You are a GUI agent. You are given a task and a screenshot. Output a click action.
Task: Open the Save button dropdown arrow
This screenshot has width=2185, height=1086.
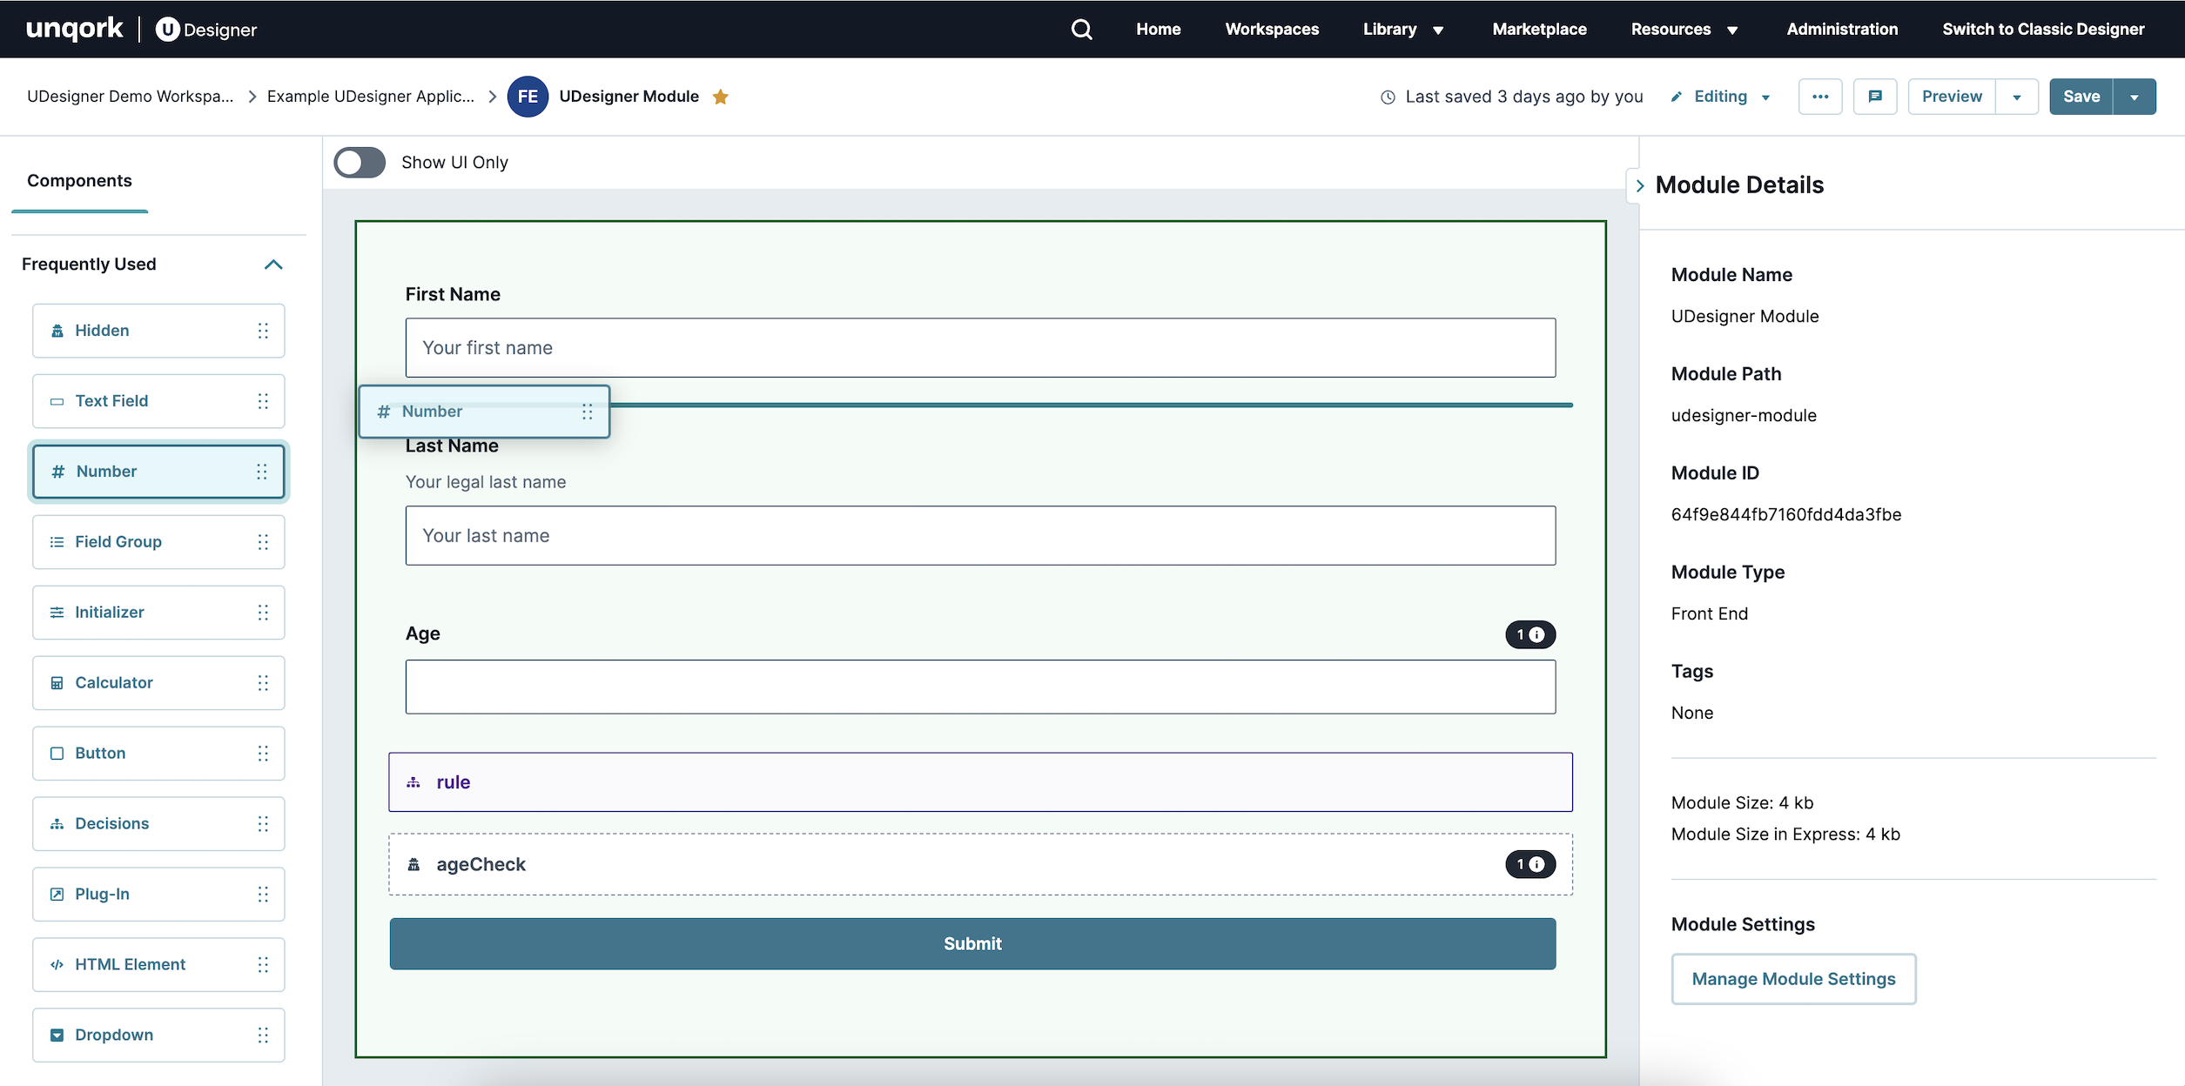[2135, 97]
